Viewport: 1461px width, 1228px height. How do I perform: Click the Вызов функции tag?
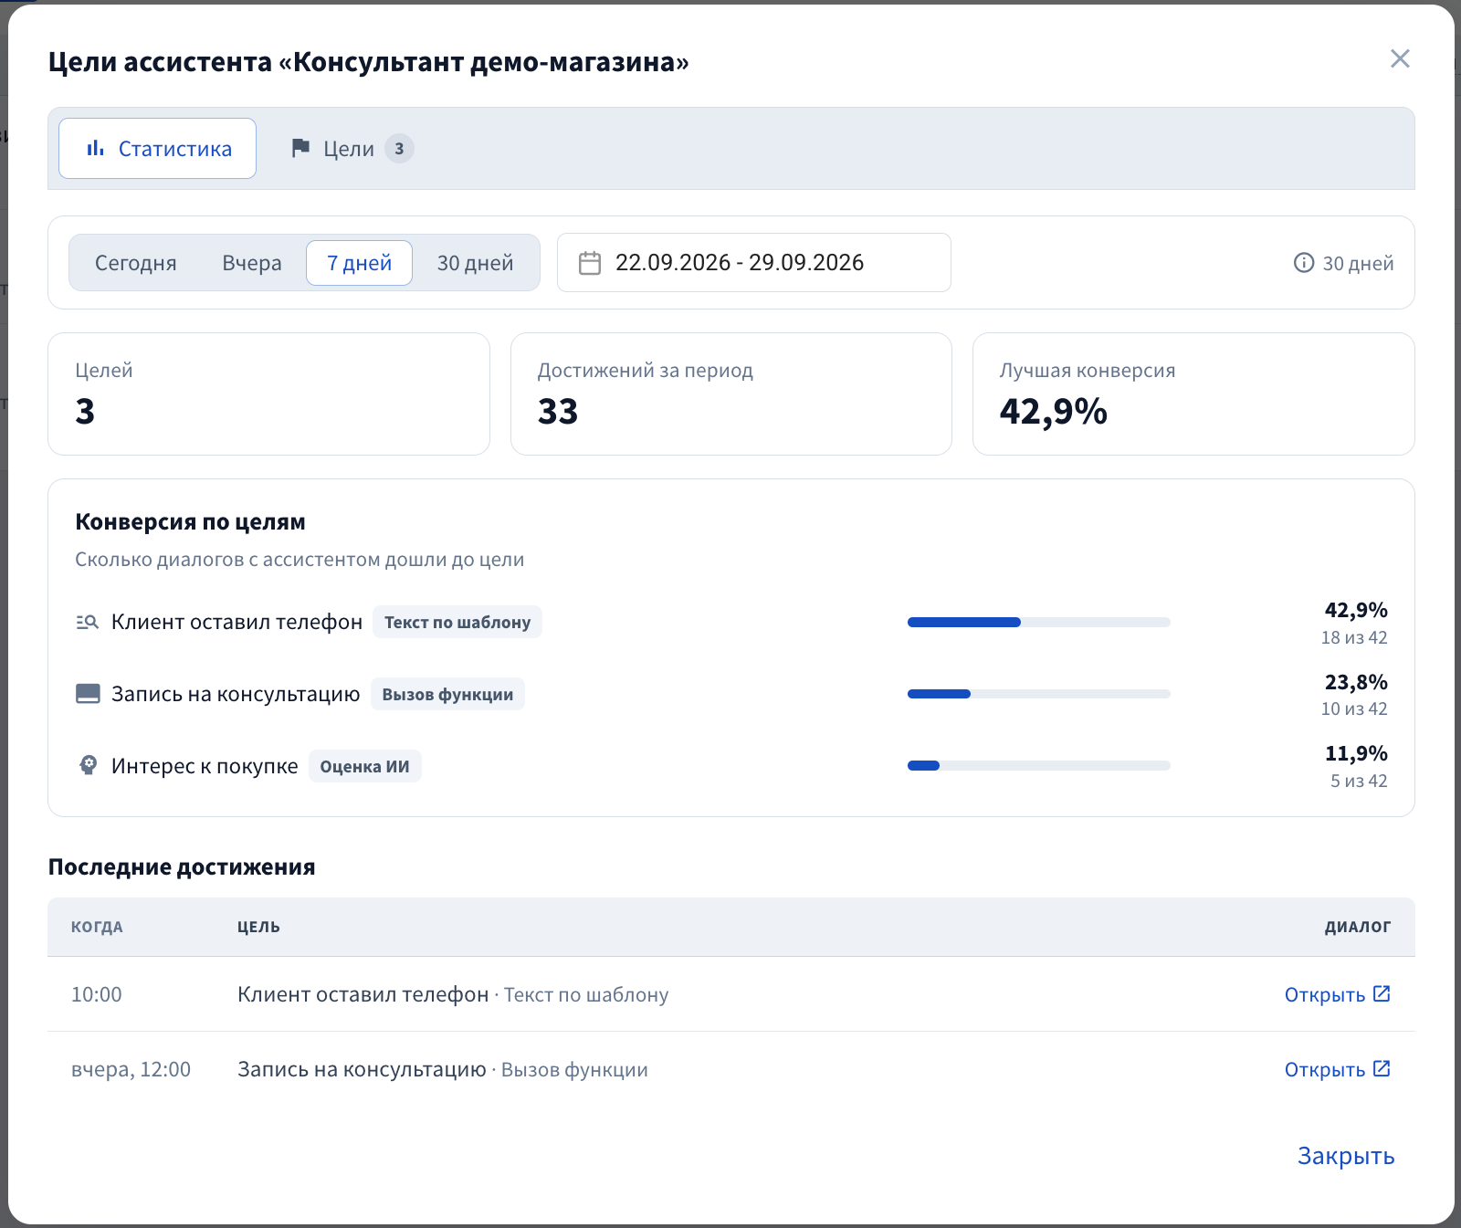pyautogui.click(x=447, y=694)
